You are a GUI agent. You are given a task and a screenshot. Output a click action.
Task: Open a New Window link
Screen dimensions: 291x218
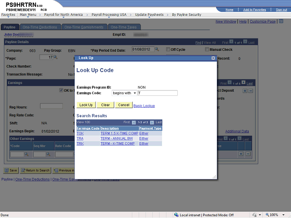[226, 21]
